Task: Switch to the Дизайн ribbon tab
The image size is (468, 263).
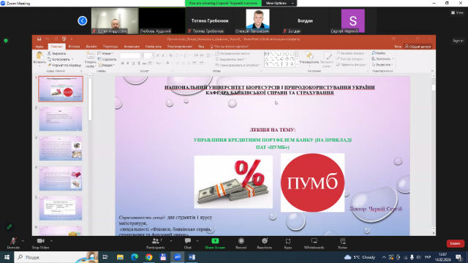Action: point(91,47)
